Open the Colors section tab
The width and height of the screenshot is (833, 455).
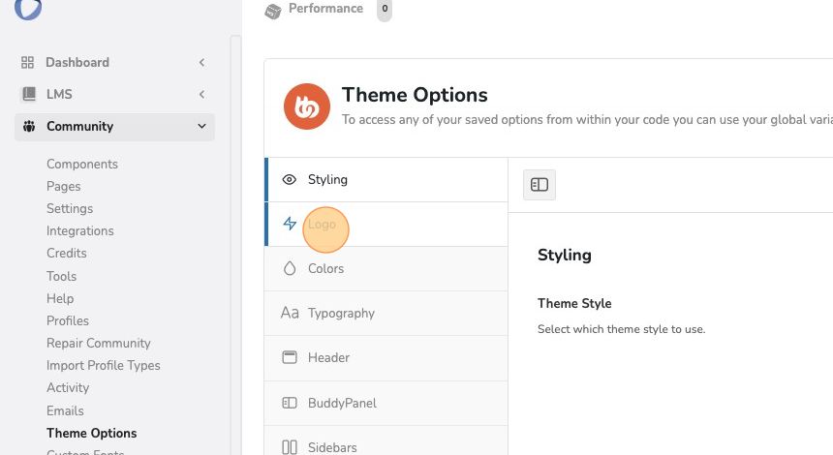(x=386, y=269)
